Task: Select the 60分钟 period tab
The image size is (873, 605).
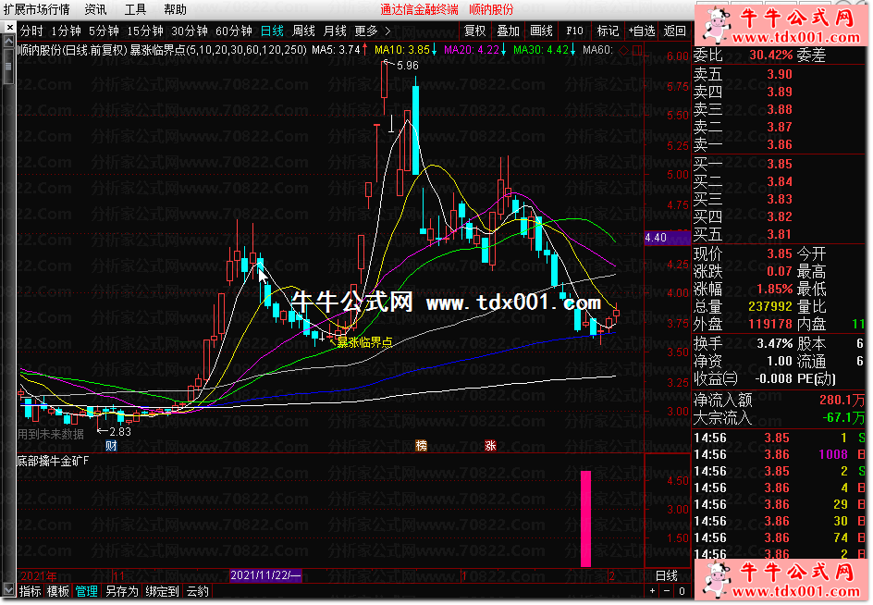Action: click(234, 31)
